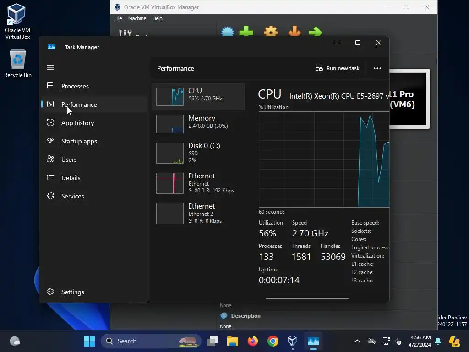Click the 2.70 GHz speed value

(x=310, y=233)
